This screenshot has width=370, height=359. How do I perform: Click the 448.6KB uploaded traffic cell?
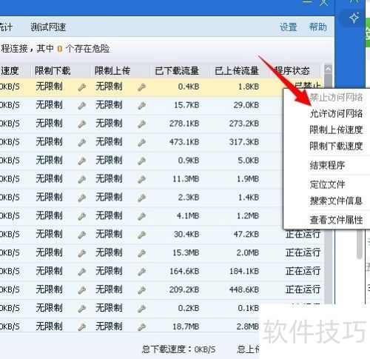(243, 289)
